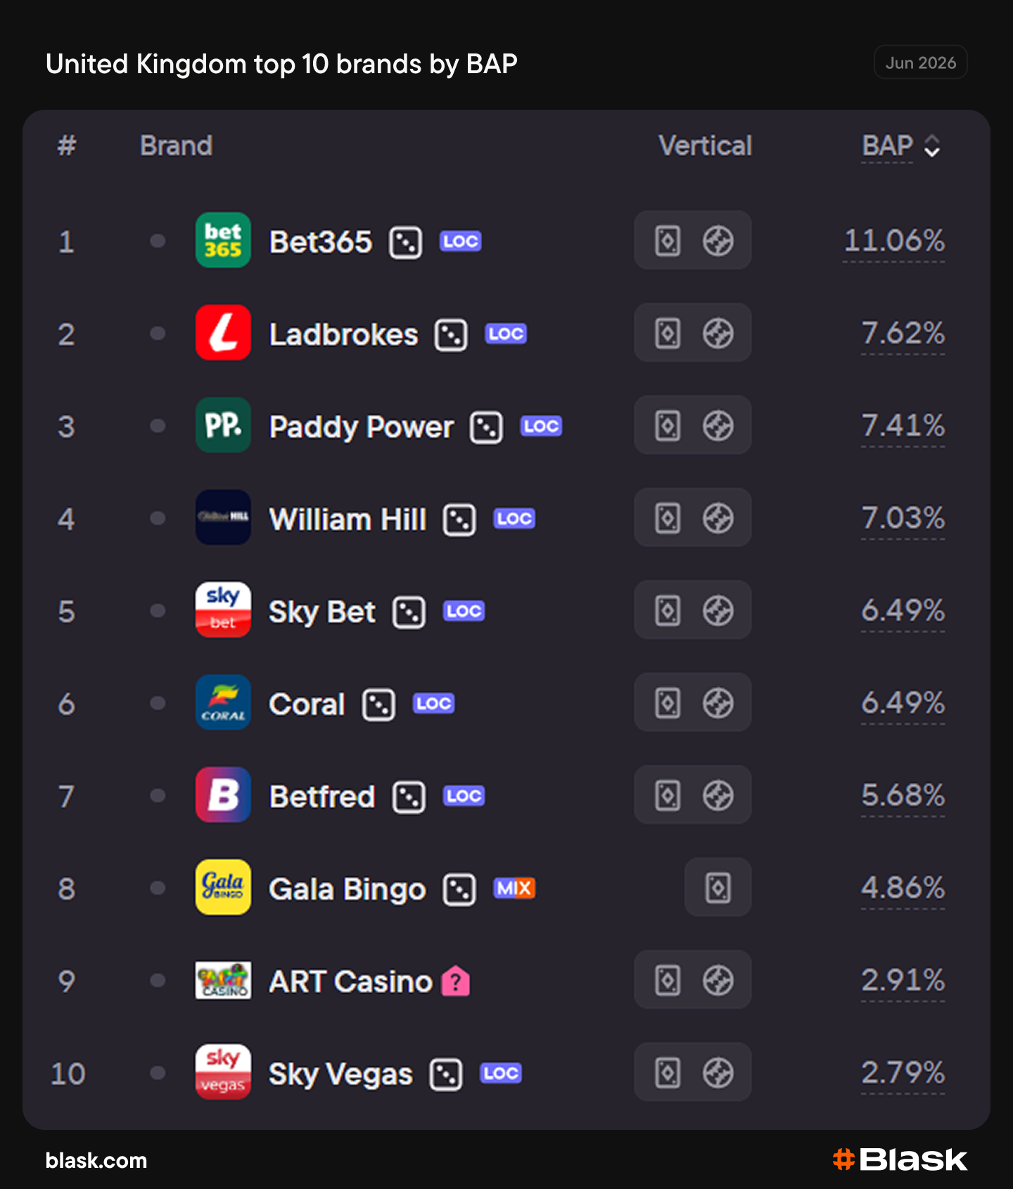Click the pink question-mark icon by ART Casino
Viewport: 1013px width, 1189px height.
coord(456,981)
